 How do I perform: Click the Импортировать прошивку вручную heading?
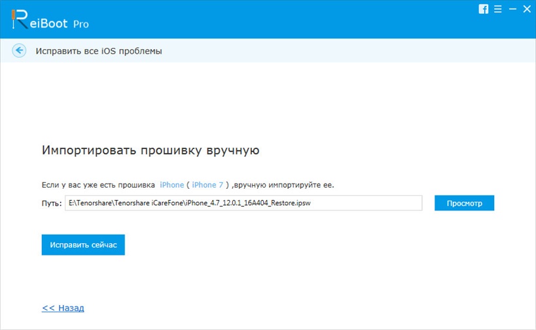click(151, 150)
